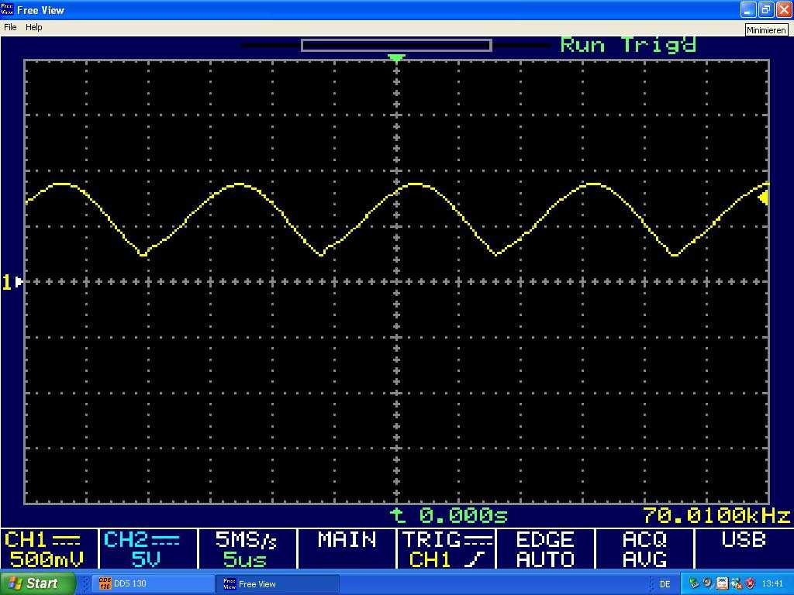This screenshot has width=794, height=595.
Task: Click the yellow trigger level arrow
Action: [x=763, y=198]
